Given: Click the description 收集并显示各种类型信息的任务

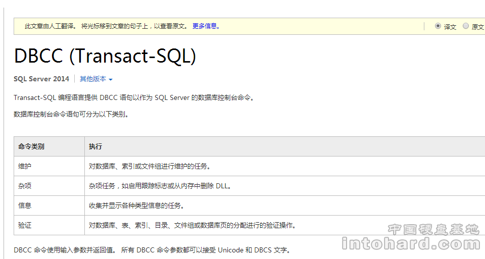Looking at the screenshot, I should (x=137, y=205).
